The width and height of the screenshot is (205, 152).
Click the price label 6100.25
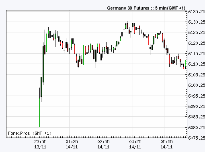coord(197,85)
